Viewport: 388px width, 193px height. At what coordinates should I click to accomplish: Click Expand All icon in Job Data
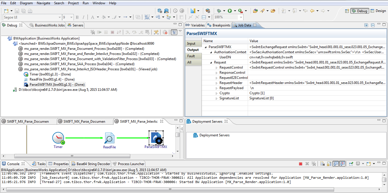point(366,25)
